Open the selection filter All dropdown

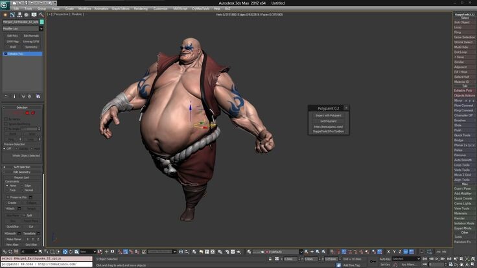pyautogui.click(x=29, y=252)
